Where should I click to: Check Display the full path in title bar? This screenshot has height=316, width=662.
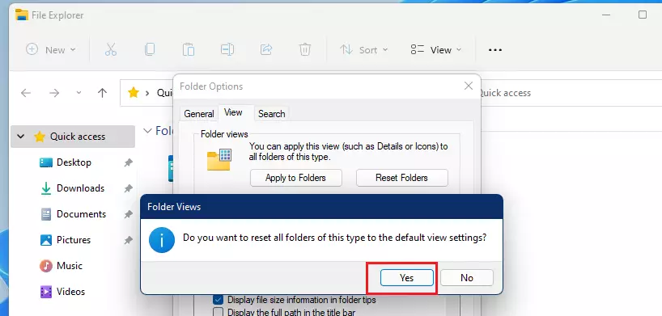218,313
